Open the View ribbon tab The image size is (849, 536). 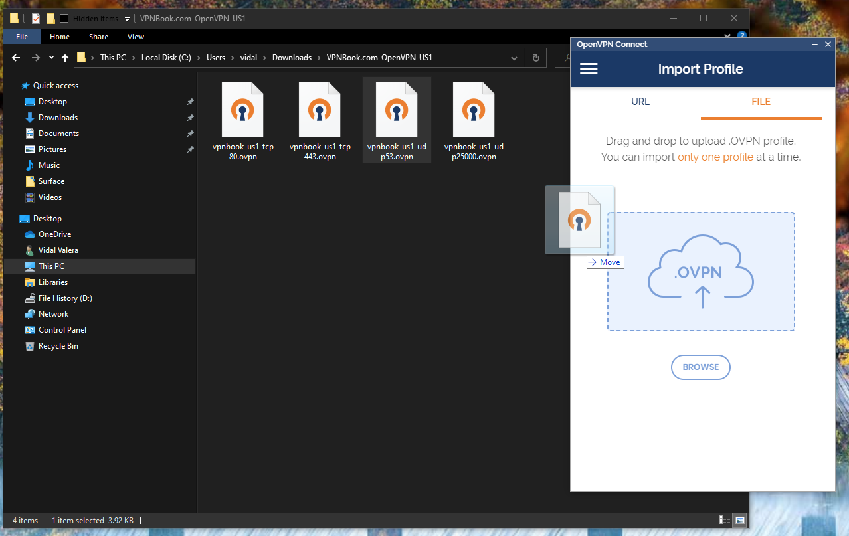pyautogui.click(x=136, y=37)
